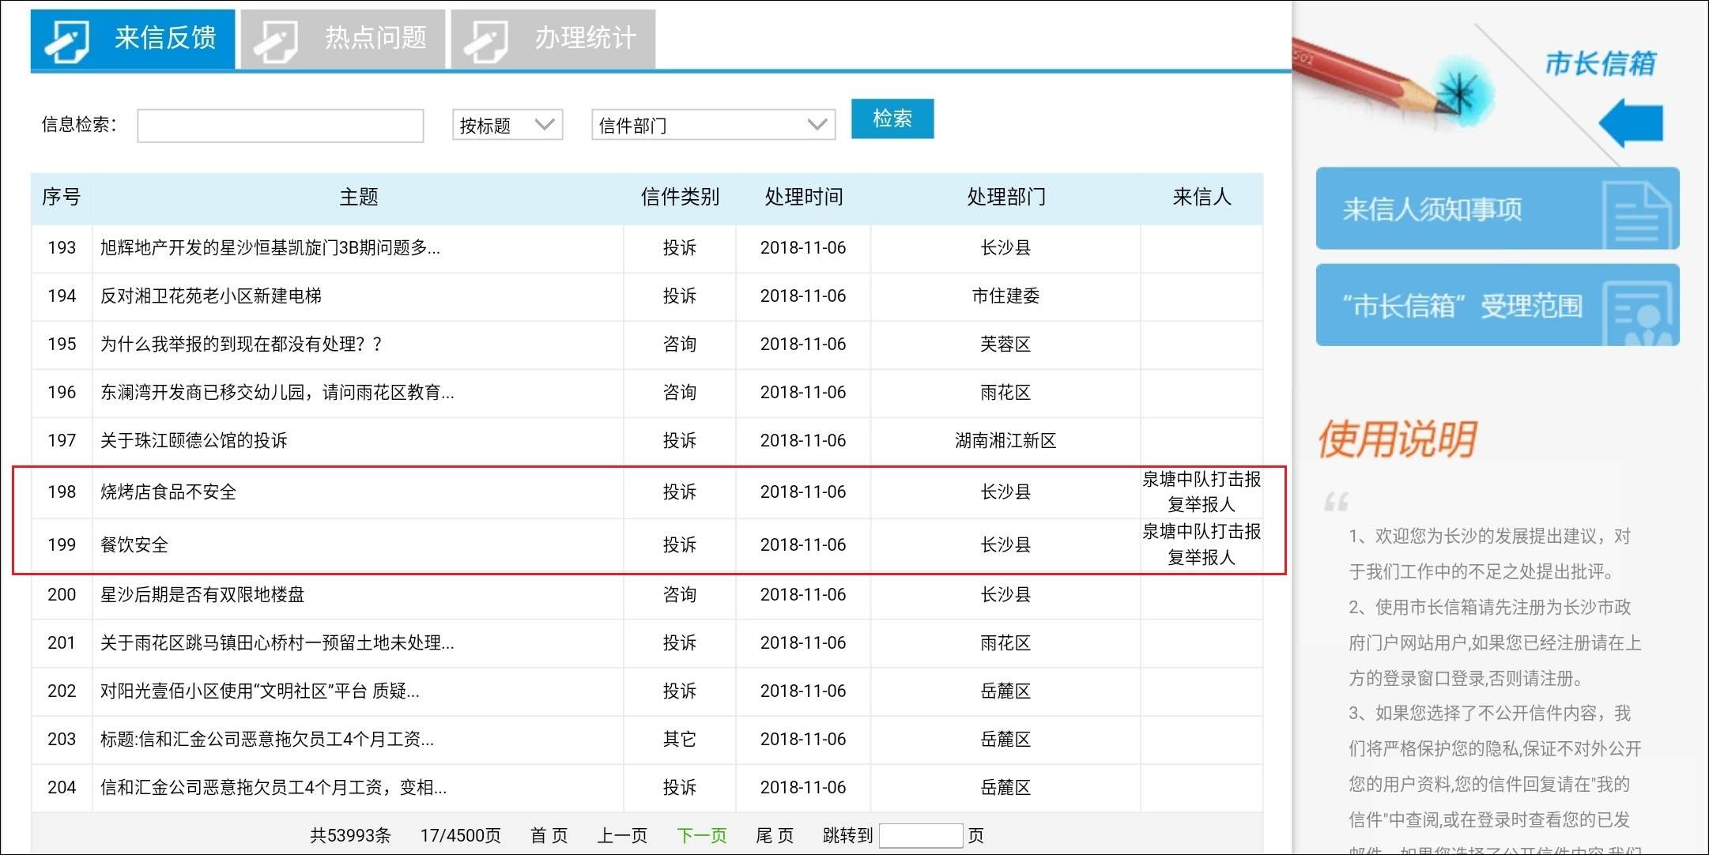Click the document icon on 来信人须知事项 banner

(1636, 215)
